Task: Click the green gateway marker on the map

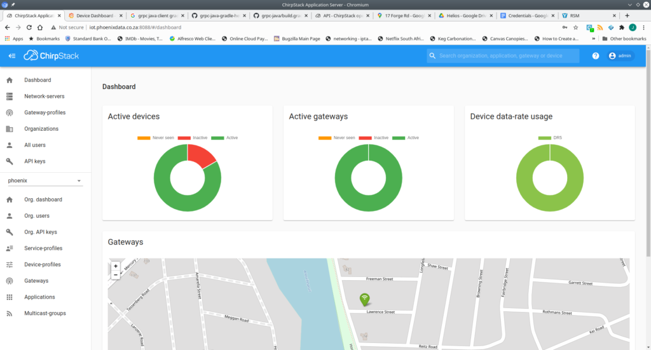Action: (x=364, y=299)
